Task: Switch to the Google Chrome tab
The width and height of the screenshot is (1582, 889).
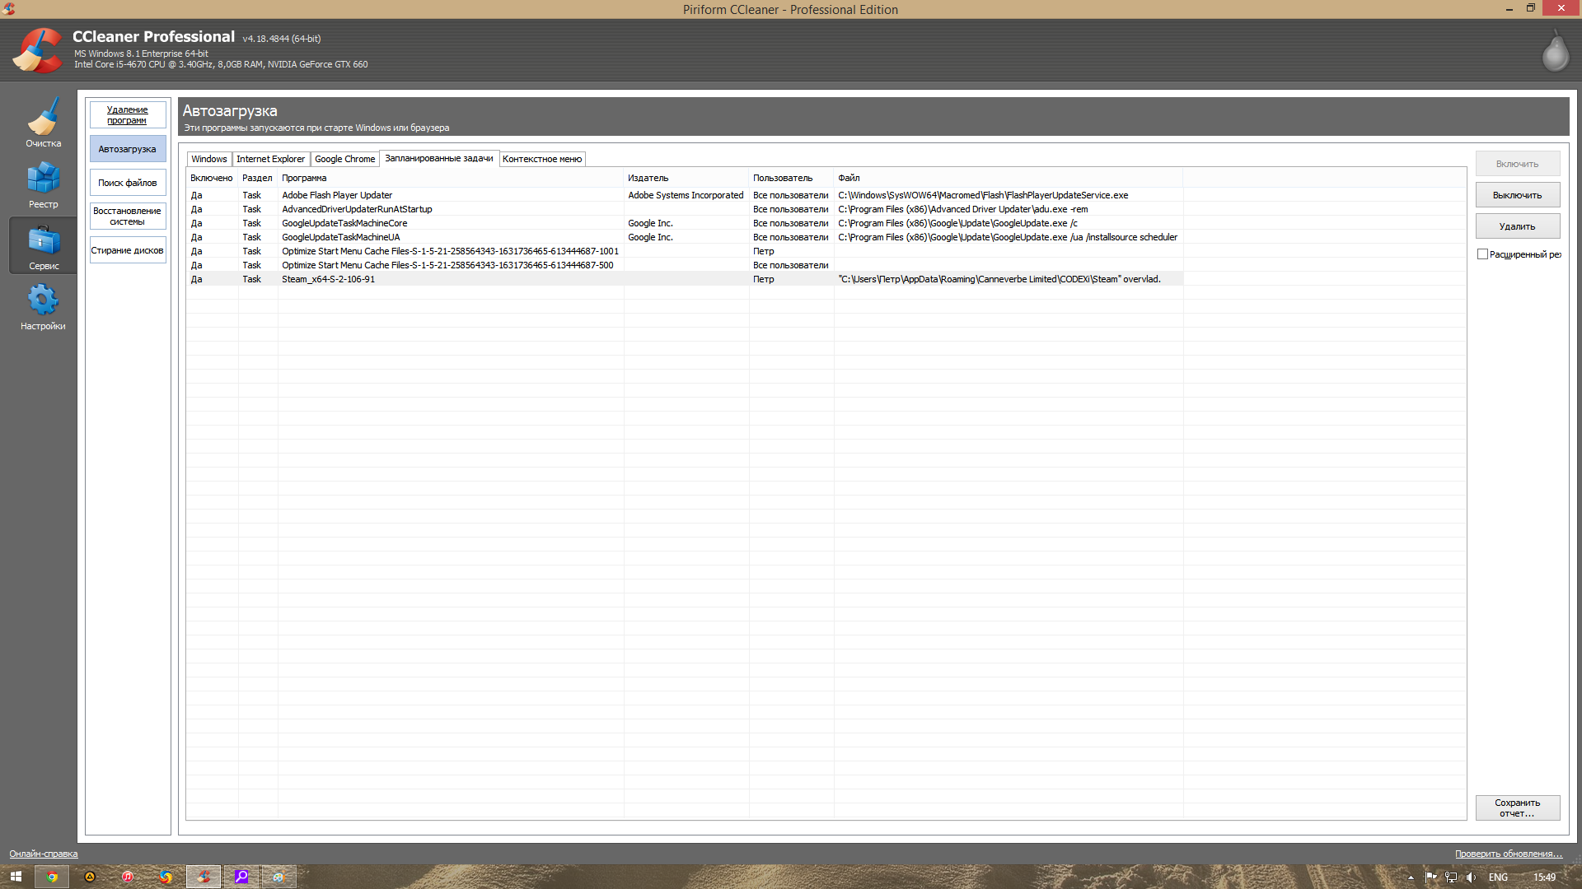Action: (344, 159)
